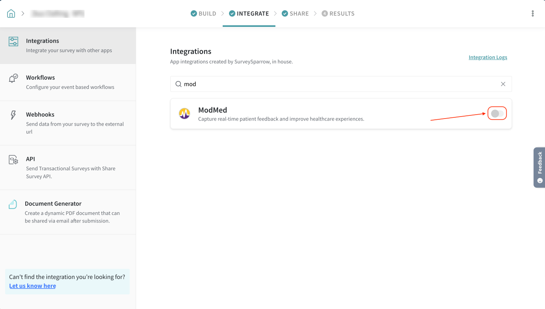Image resolution: width=545 pixels, height=309 pixels.
Task: Open the Feedback side tab
Action: pyautogui.click(x=539, y=167)
